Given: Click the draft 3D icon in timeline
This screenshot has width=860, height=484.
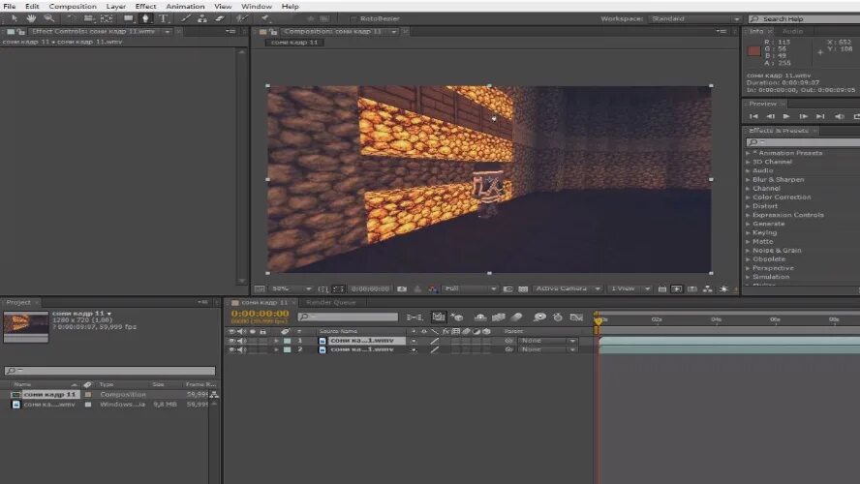Looking at the screenshot, I should [x=457, y=318].
